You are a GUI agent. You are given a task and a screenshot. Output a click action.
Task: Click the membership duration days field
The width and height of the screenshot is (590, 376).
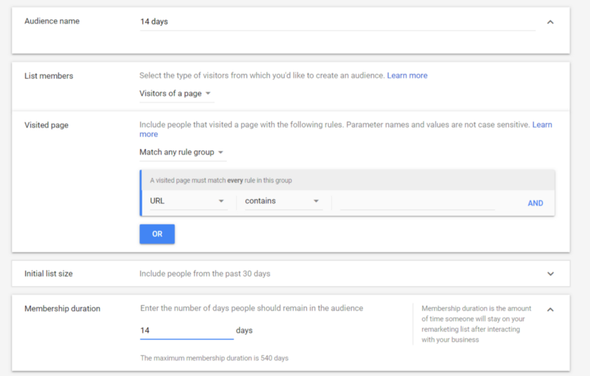187,330
